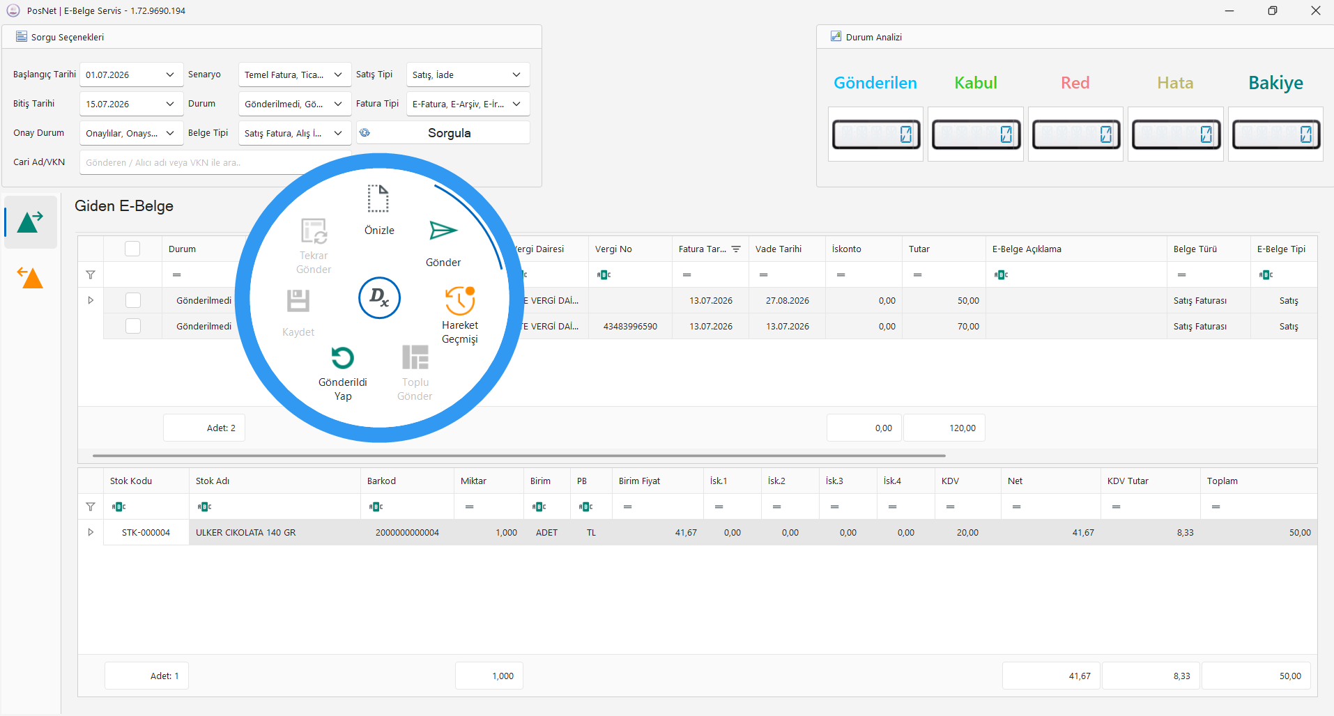The width and height of the screenshot is (1334, 716).
Task: Open Bitiş Tarihi date dropdown
Action: pyautogui.click(x=170, y=104)
